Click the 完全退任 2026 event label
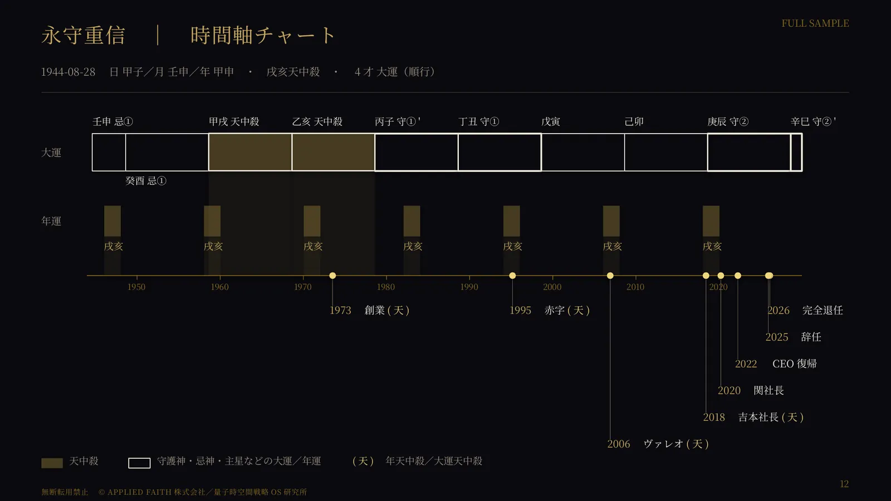This screenshot has height=501, width=891. click(822, 311)
